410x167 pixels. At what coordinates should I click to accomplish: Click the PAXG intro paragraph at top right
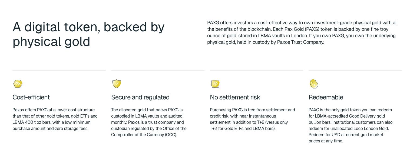point(302,32)
